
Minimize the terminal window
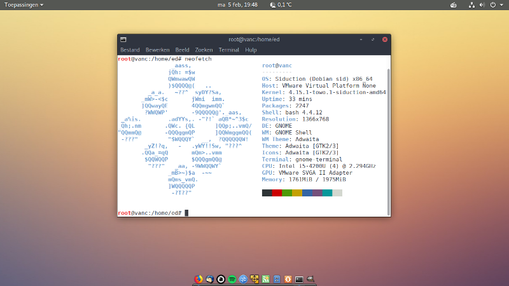coord(361,39)
